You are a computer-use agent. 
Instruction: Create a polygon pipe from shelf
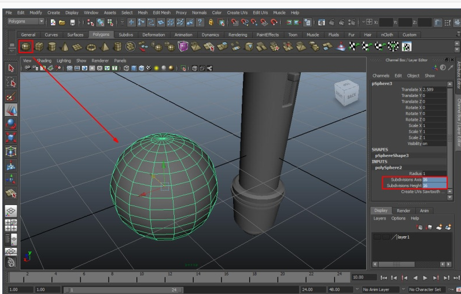[x=117, y=47]
